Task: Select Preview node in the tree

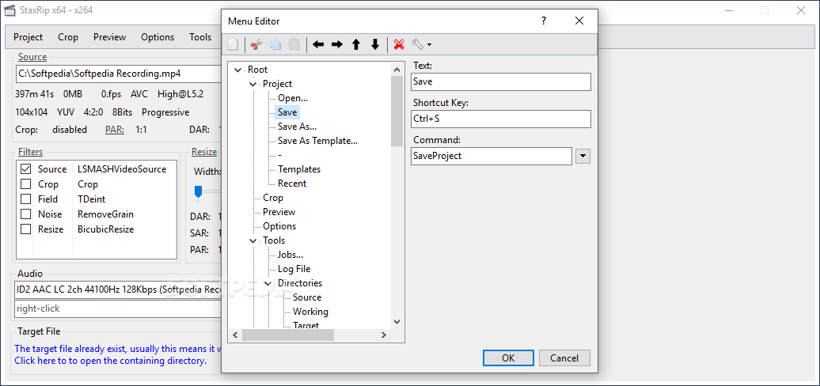Action: point(279,211)
